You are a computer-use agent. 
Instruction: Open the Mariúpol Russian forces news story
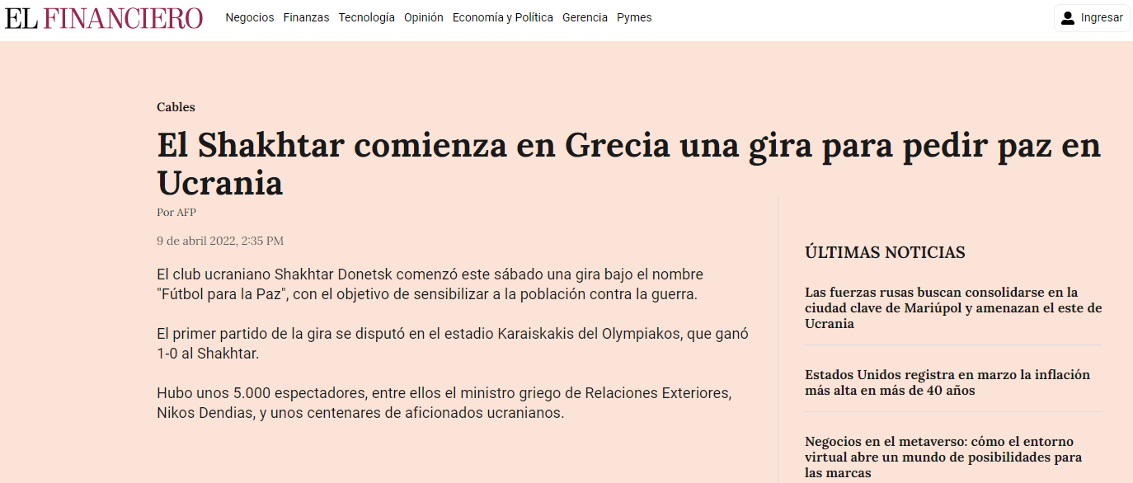coord(952,307)
